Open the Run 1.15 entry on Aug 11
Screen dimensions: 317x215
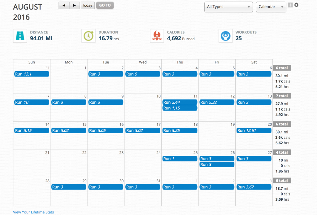tap(180, 108)
